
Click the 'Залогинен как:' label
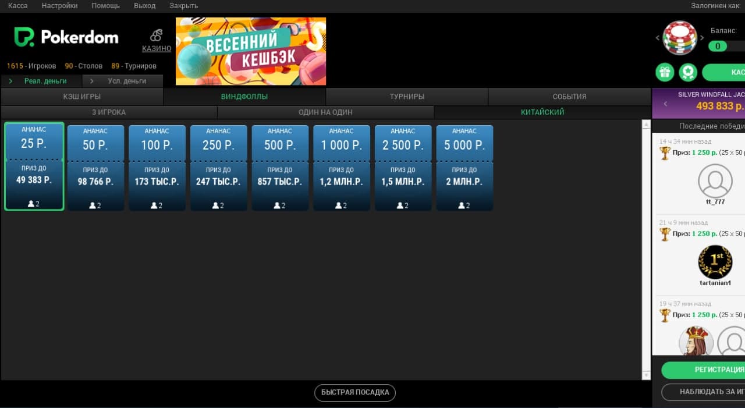point(715,6)
